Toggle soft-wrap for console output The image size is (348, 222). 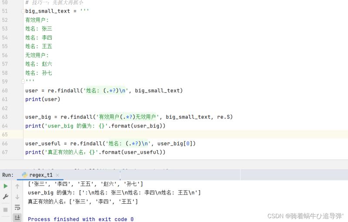(x=17, y=207)
